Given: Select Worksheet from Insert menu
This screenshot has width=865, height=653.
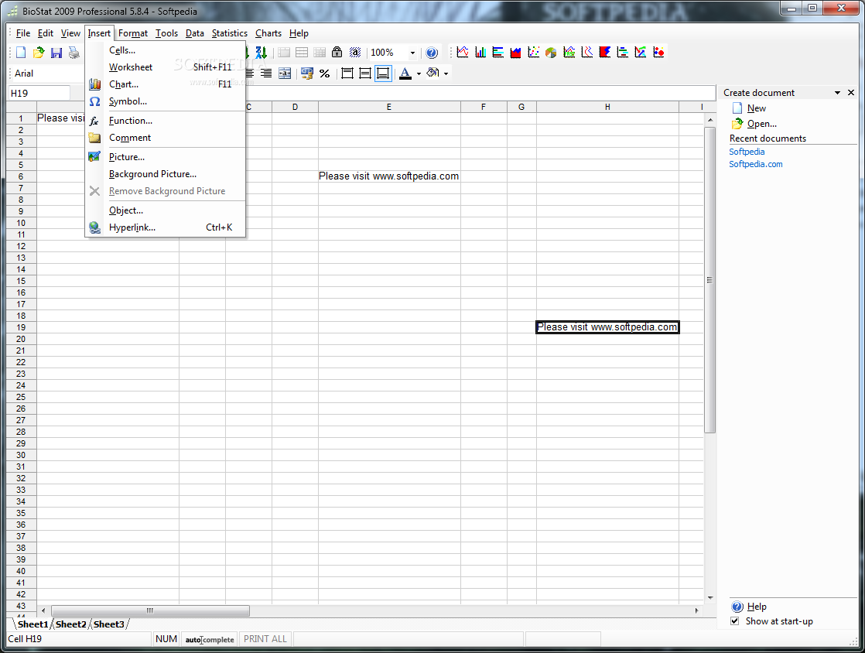Looking at the screenshot, I should 165,67.
